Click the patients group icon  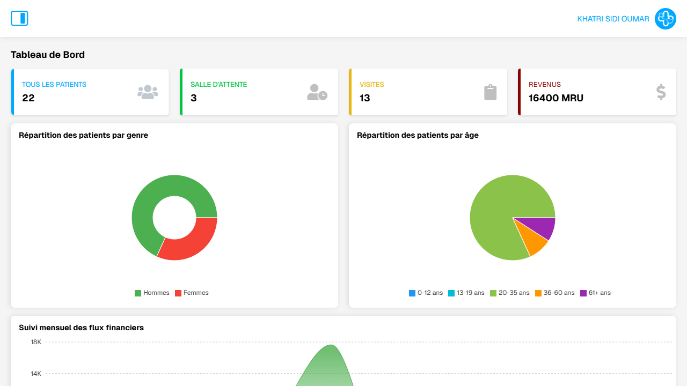pos(148,92)
